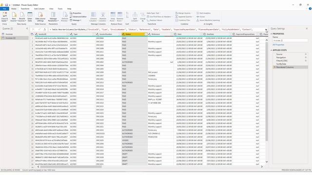
Task: Open Data source settings
Action: [x=40, y=17]
